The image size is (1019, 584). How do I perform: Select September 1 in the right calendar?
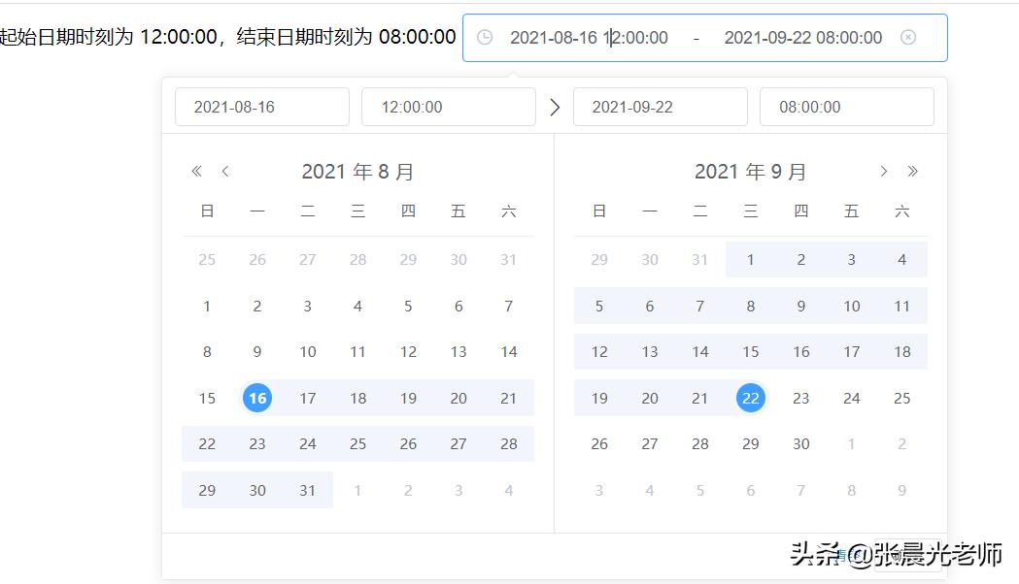[750, 259]
